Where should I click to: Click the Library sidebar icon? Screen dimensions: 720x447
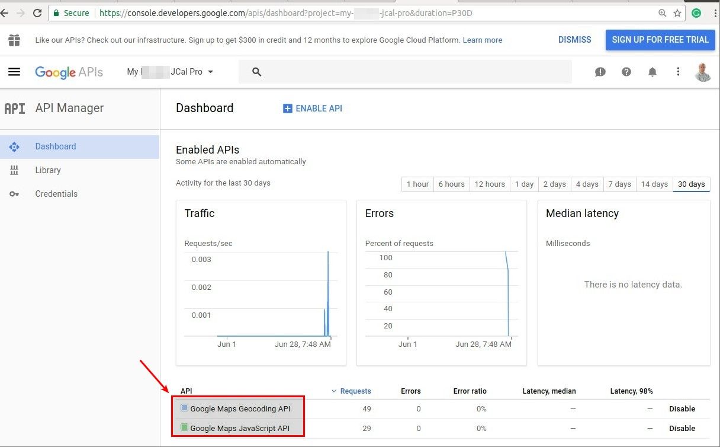pos(14,170)
